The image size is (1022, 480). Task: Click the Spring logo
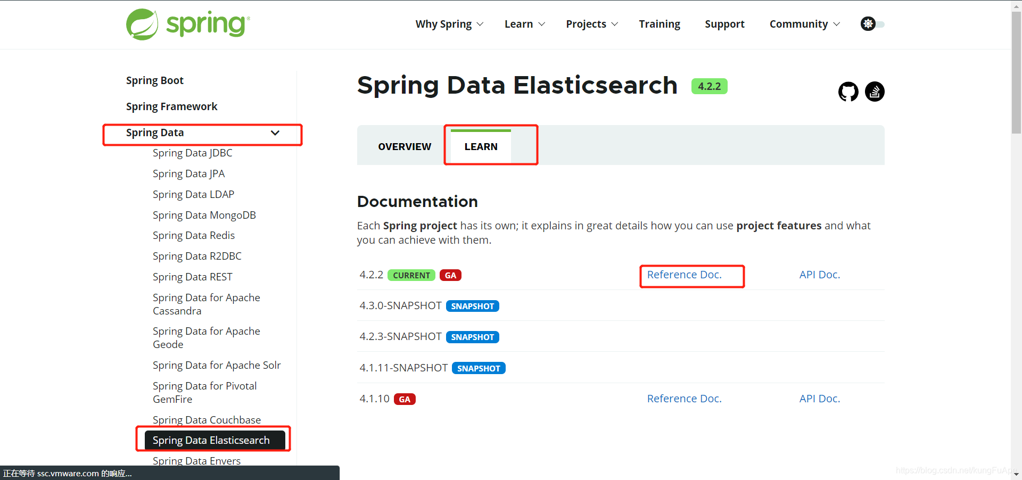point(188,24)
